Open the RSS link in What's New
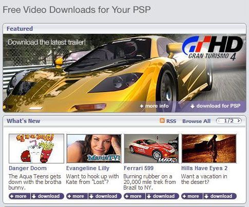The image size is (249, 207). click(171, 121)
